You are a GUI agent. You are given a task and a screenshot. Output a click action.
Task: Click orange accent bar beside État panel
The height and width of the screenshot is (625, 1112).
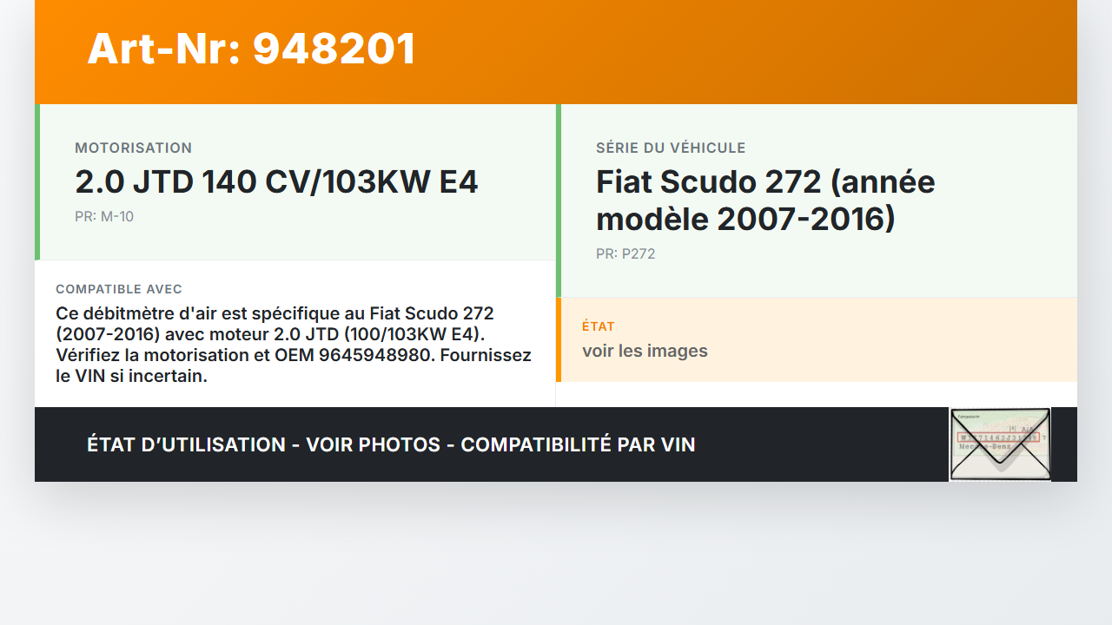(x=559, y=339)
